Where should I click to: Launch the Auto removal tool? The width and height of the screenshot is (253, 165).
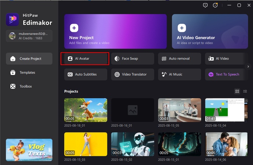tap(180, 59)
